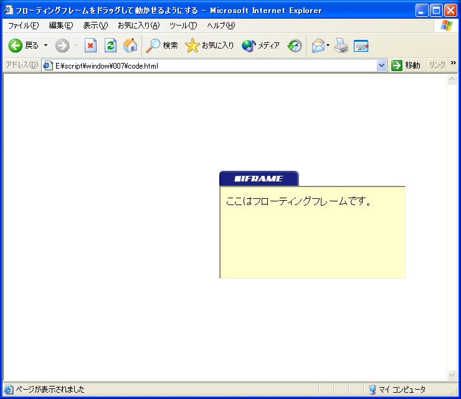
Task: Click text ここはフローティングフレームです。
Action: [x=299, y=201]
